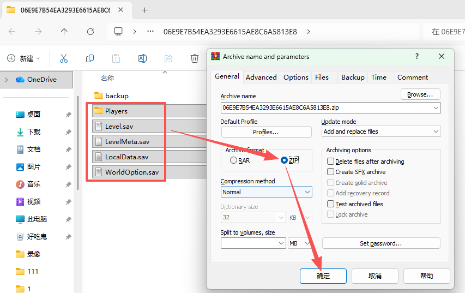This screenshot has width=465, height=293.
Task: Click the Profiles... button
Action: point(266,132)
